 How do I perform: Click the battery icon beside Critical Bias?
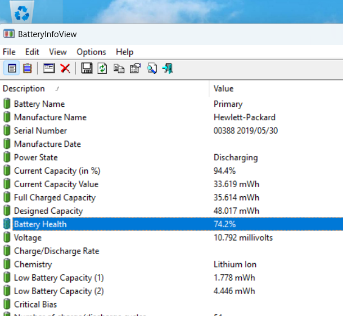coord(7,304)
